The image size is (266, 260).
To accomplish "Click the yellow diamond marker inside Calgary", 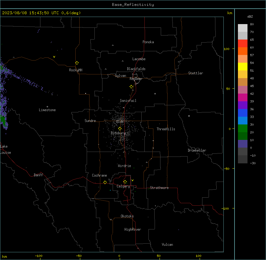I will pos(125,182).
